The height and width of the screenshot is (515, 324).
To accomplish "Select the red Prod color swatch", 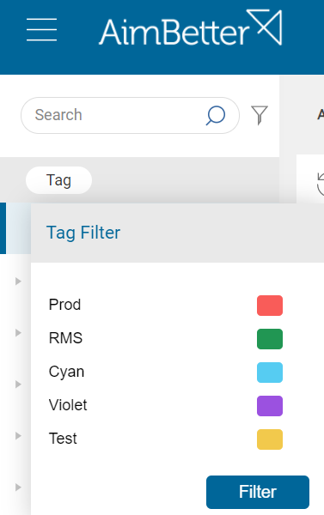I will click(x=270, y=306).
